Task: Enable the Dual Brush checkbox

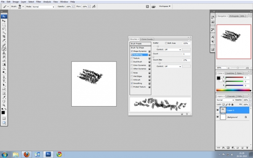Action: (132, 62)
